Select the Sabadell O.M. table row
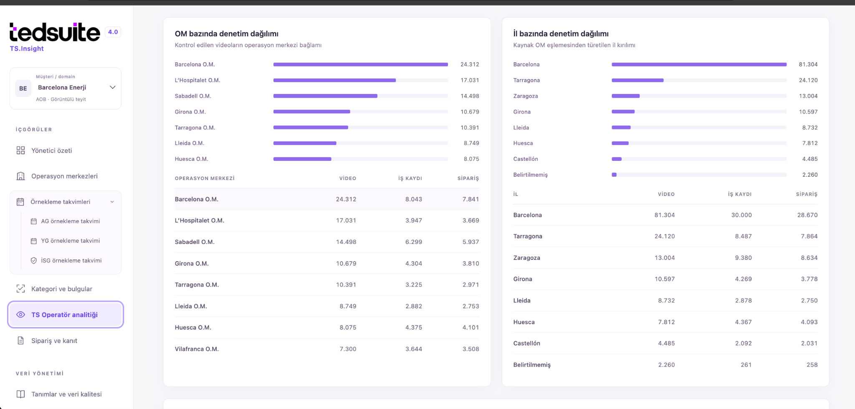This screenshot has height=409, width=855. coord(327,242)
